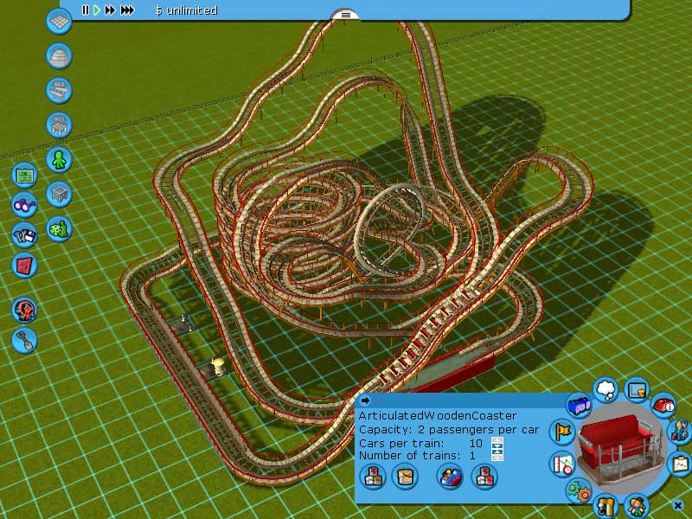Open view options with purple glasses icon
This screenshot has height=519, width=692.
(x=24, y=205)
